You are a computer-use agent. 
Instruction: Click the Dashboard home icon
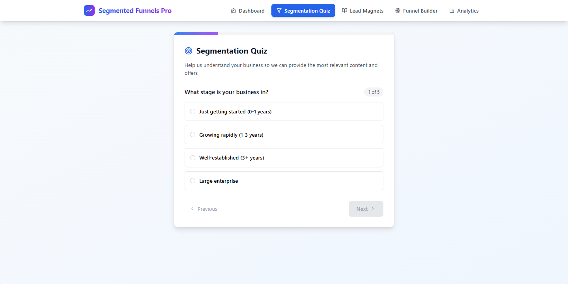tap(233, 11)
